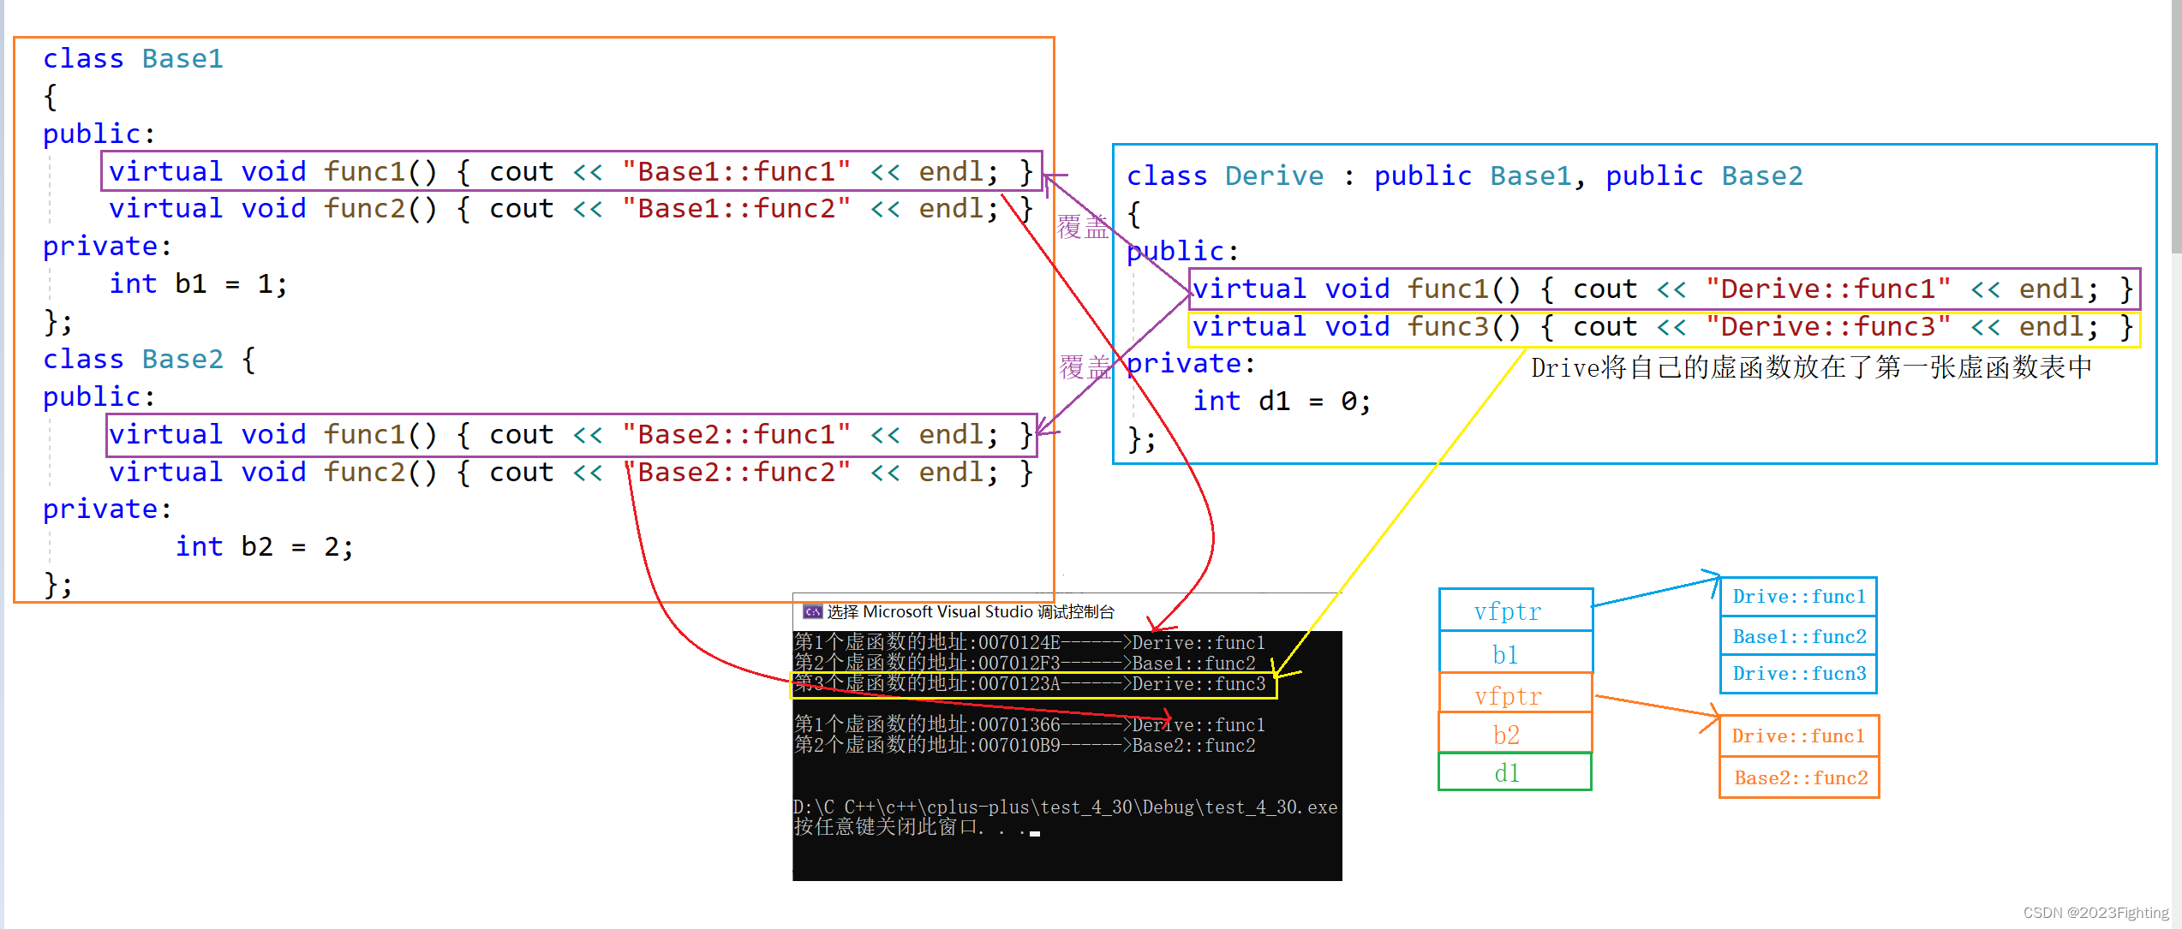Select the 'class Base1' declaration line
The image size is (2182, 929).
pos(133,58)
